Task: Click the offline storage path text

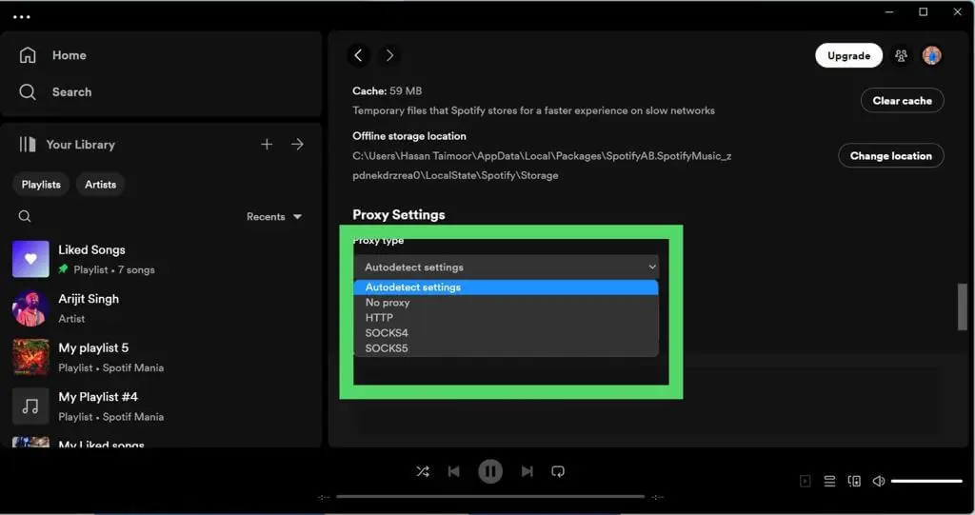Action: coord(542,166)
